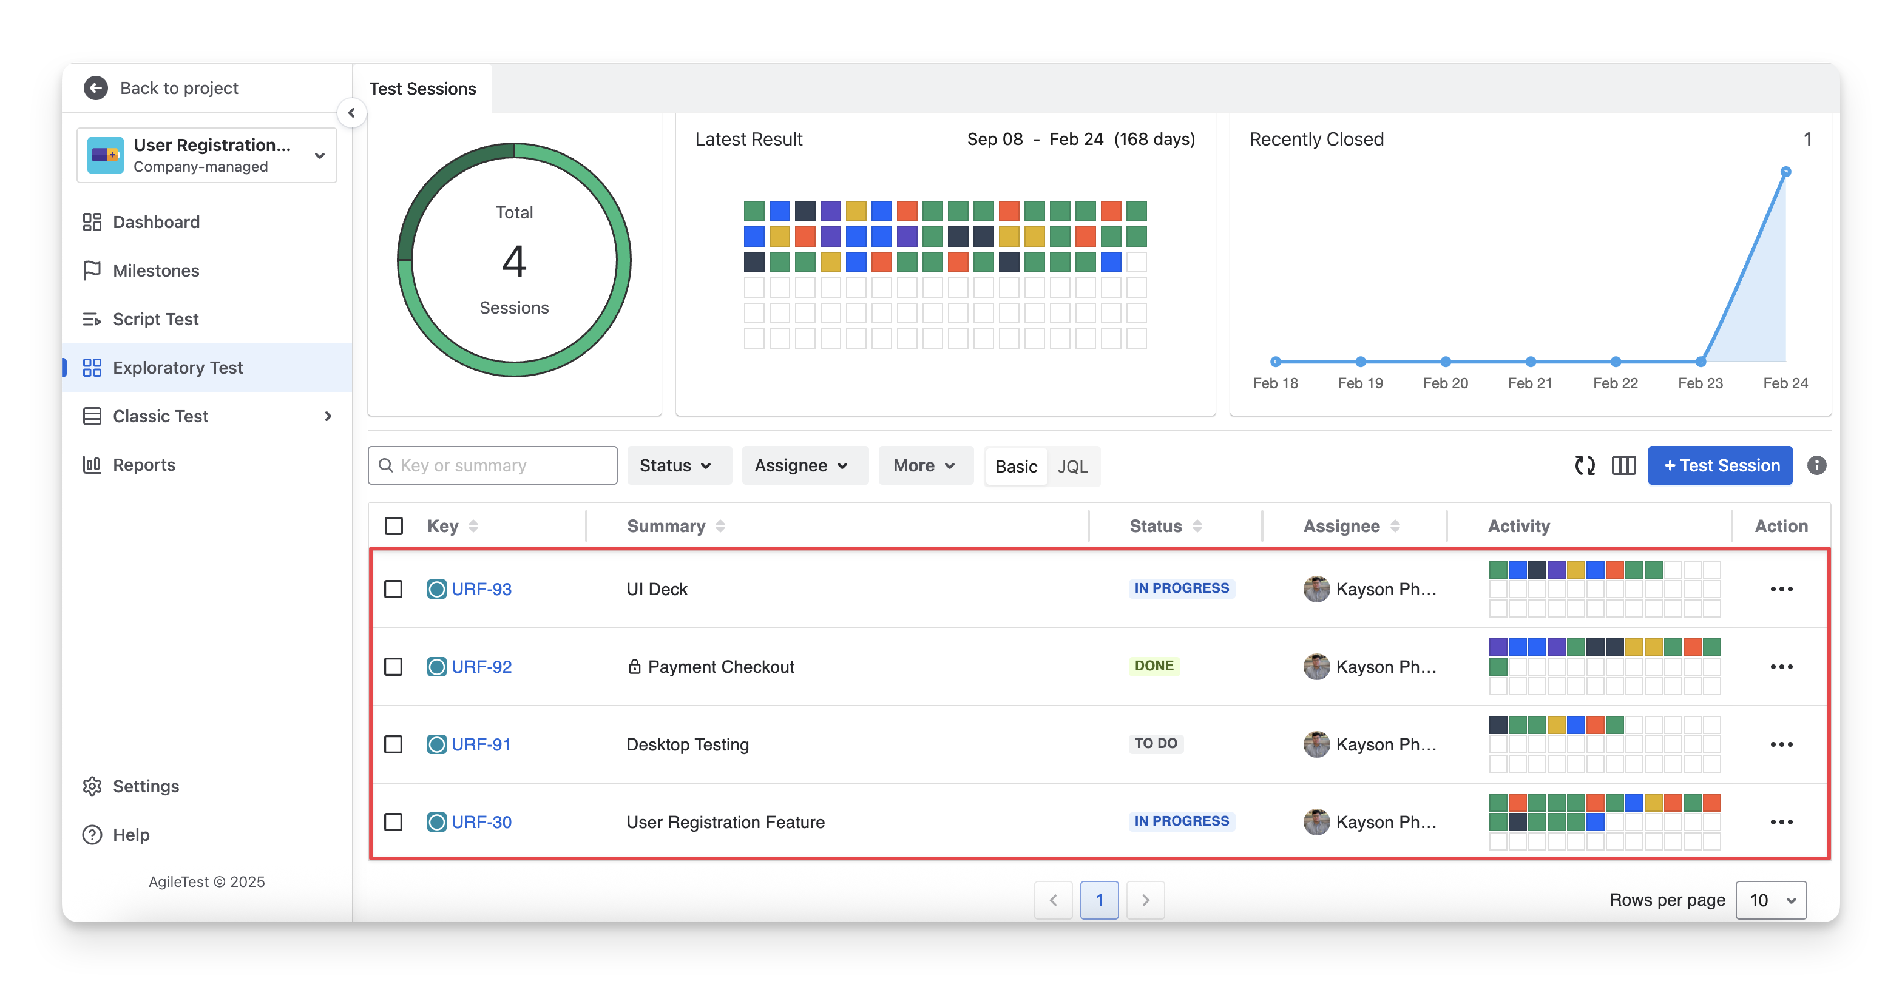Open Settings from the sidebar
Screen dimensions: 1902x984
coord(146,786)
